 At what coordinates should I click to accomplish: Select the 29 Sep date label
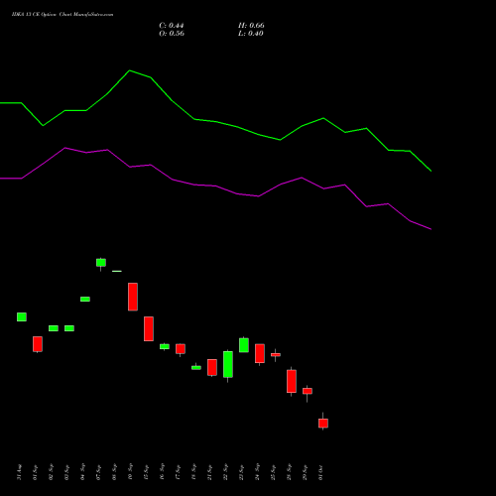[x=306, y=472]
